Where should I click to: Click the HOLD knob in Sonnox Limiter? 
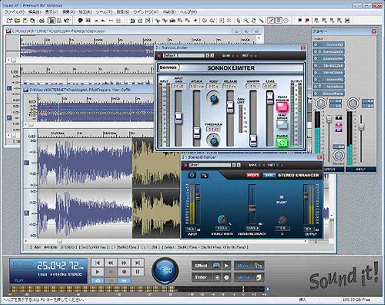[213, 98]
